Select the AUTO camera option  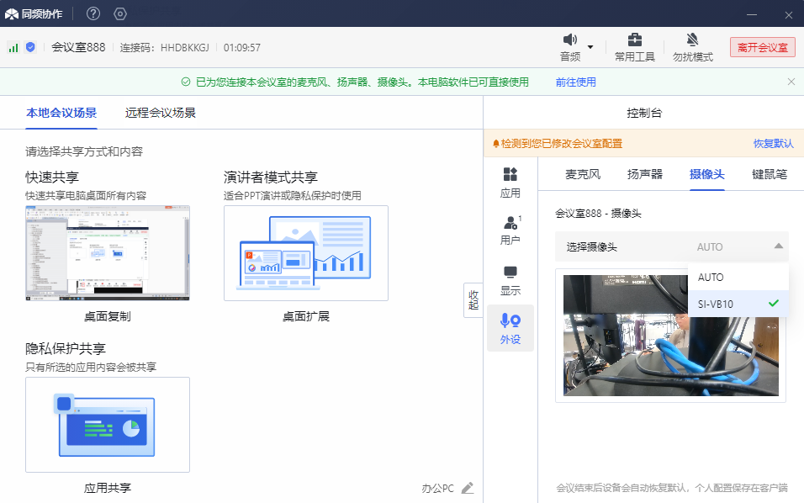[711, 278]
